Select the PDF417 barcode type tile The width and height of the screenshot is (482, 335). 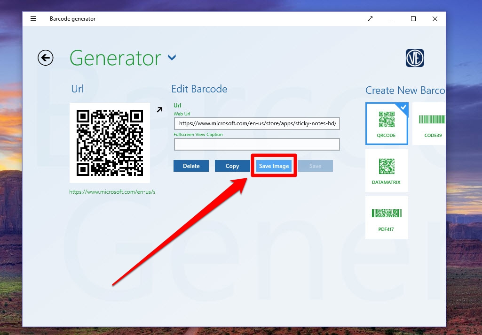tap(387, 218)
